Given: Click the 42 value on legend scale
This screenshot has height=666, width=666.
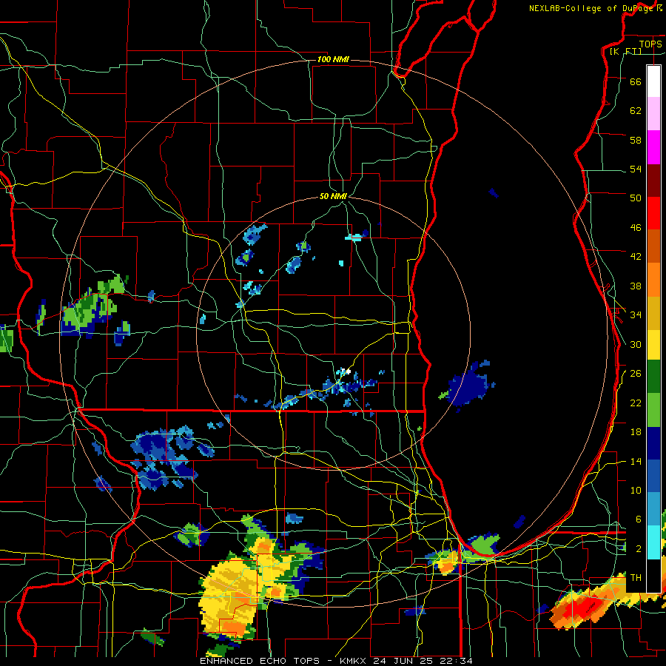Looking at the screenshot, I should (x=636, y=257).
